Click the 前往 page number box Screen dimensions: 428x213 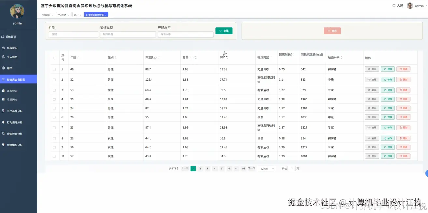coord(292,169)
